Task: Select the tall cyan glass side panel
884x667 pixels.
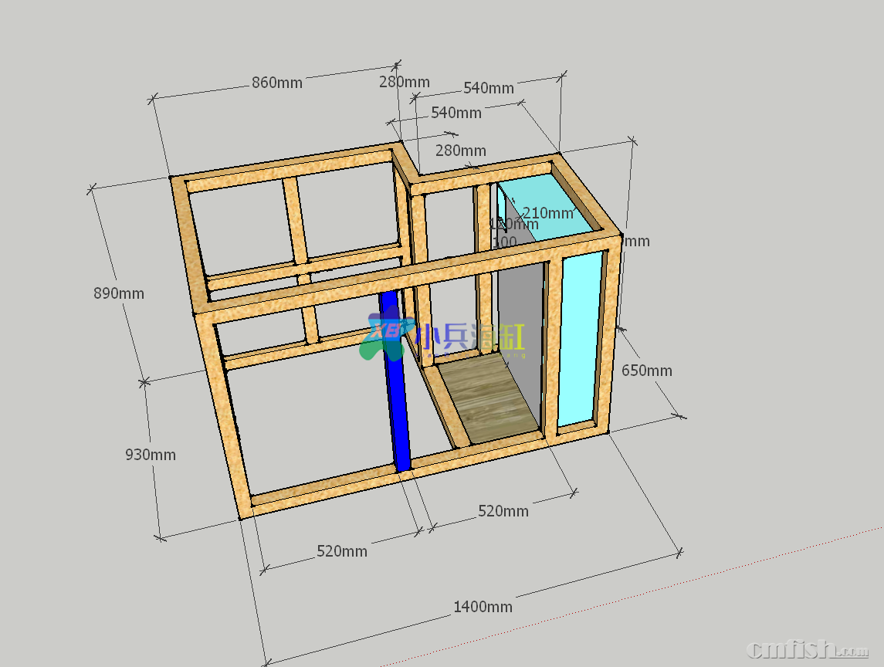Action: click(579, 340)
